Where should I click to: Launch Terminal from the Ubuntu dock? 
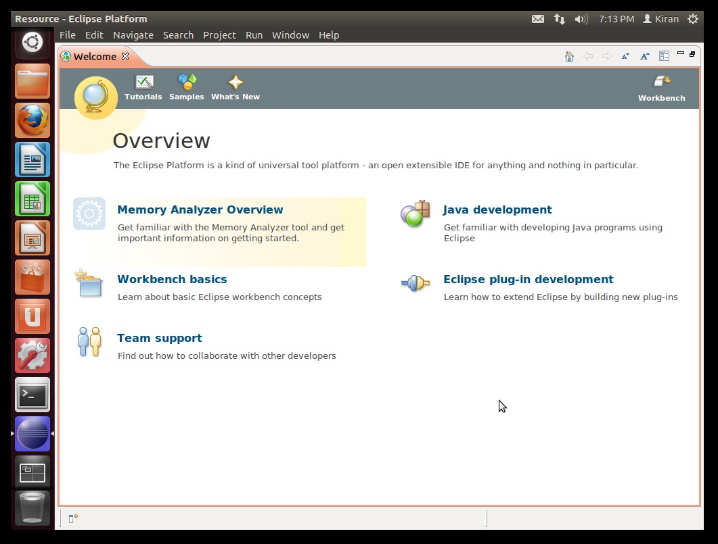pos(32,395)
